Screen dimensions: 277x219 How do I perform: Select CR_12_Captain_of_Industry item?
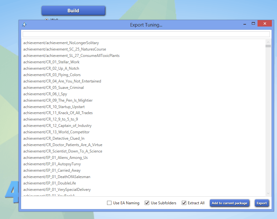click(57, 126)
